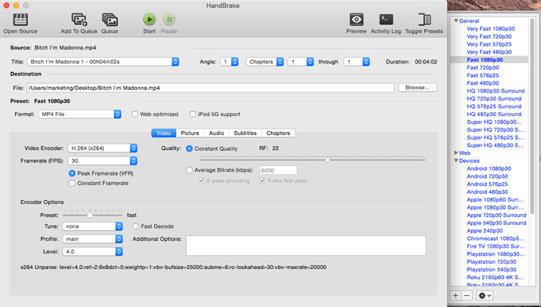Adjust the RF Constant Quality slider
Screen dimensions: 541x307
[328, 160]
